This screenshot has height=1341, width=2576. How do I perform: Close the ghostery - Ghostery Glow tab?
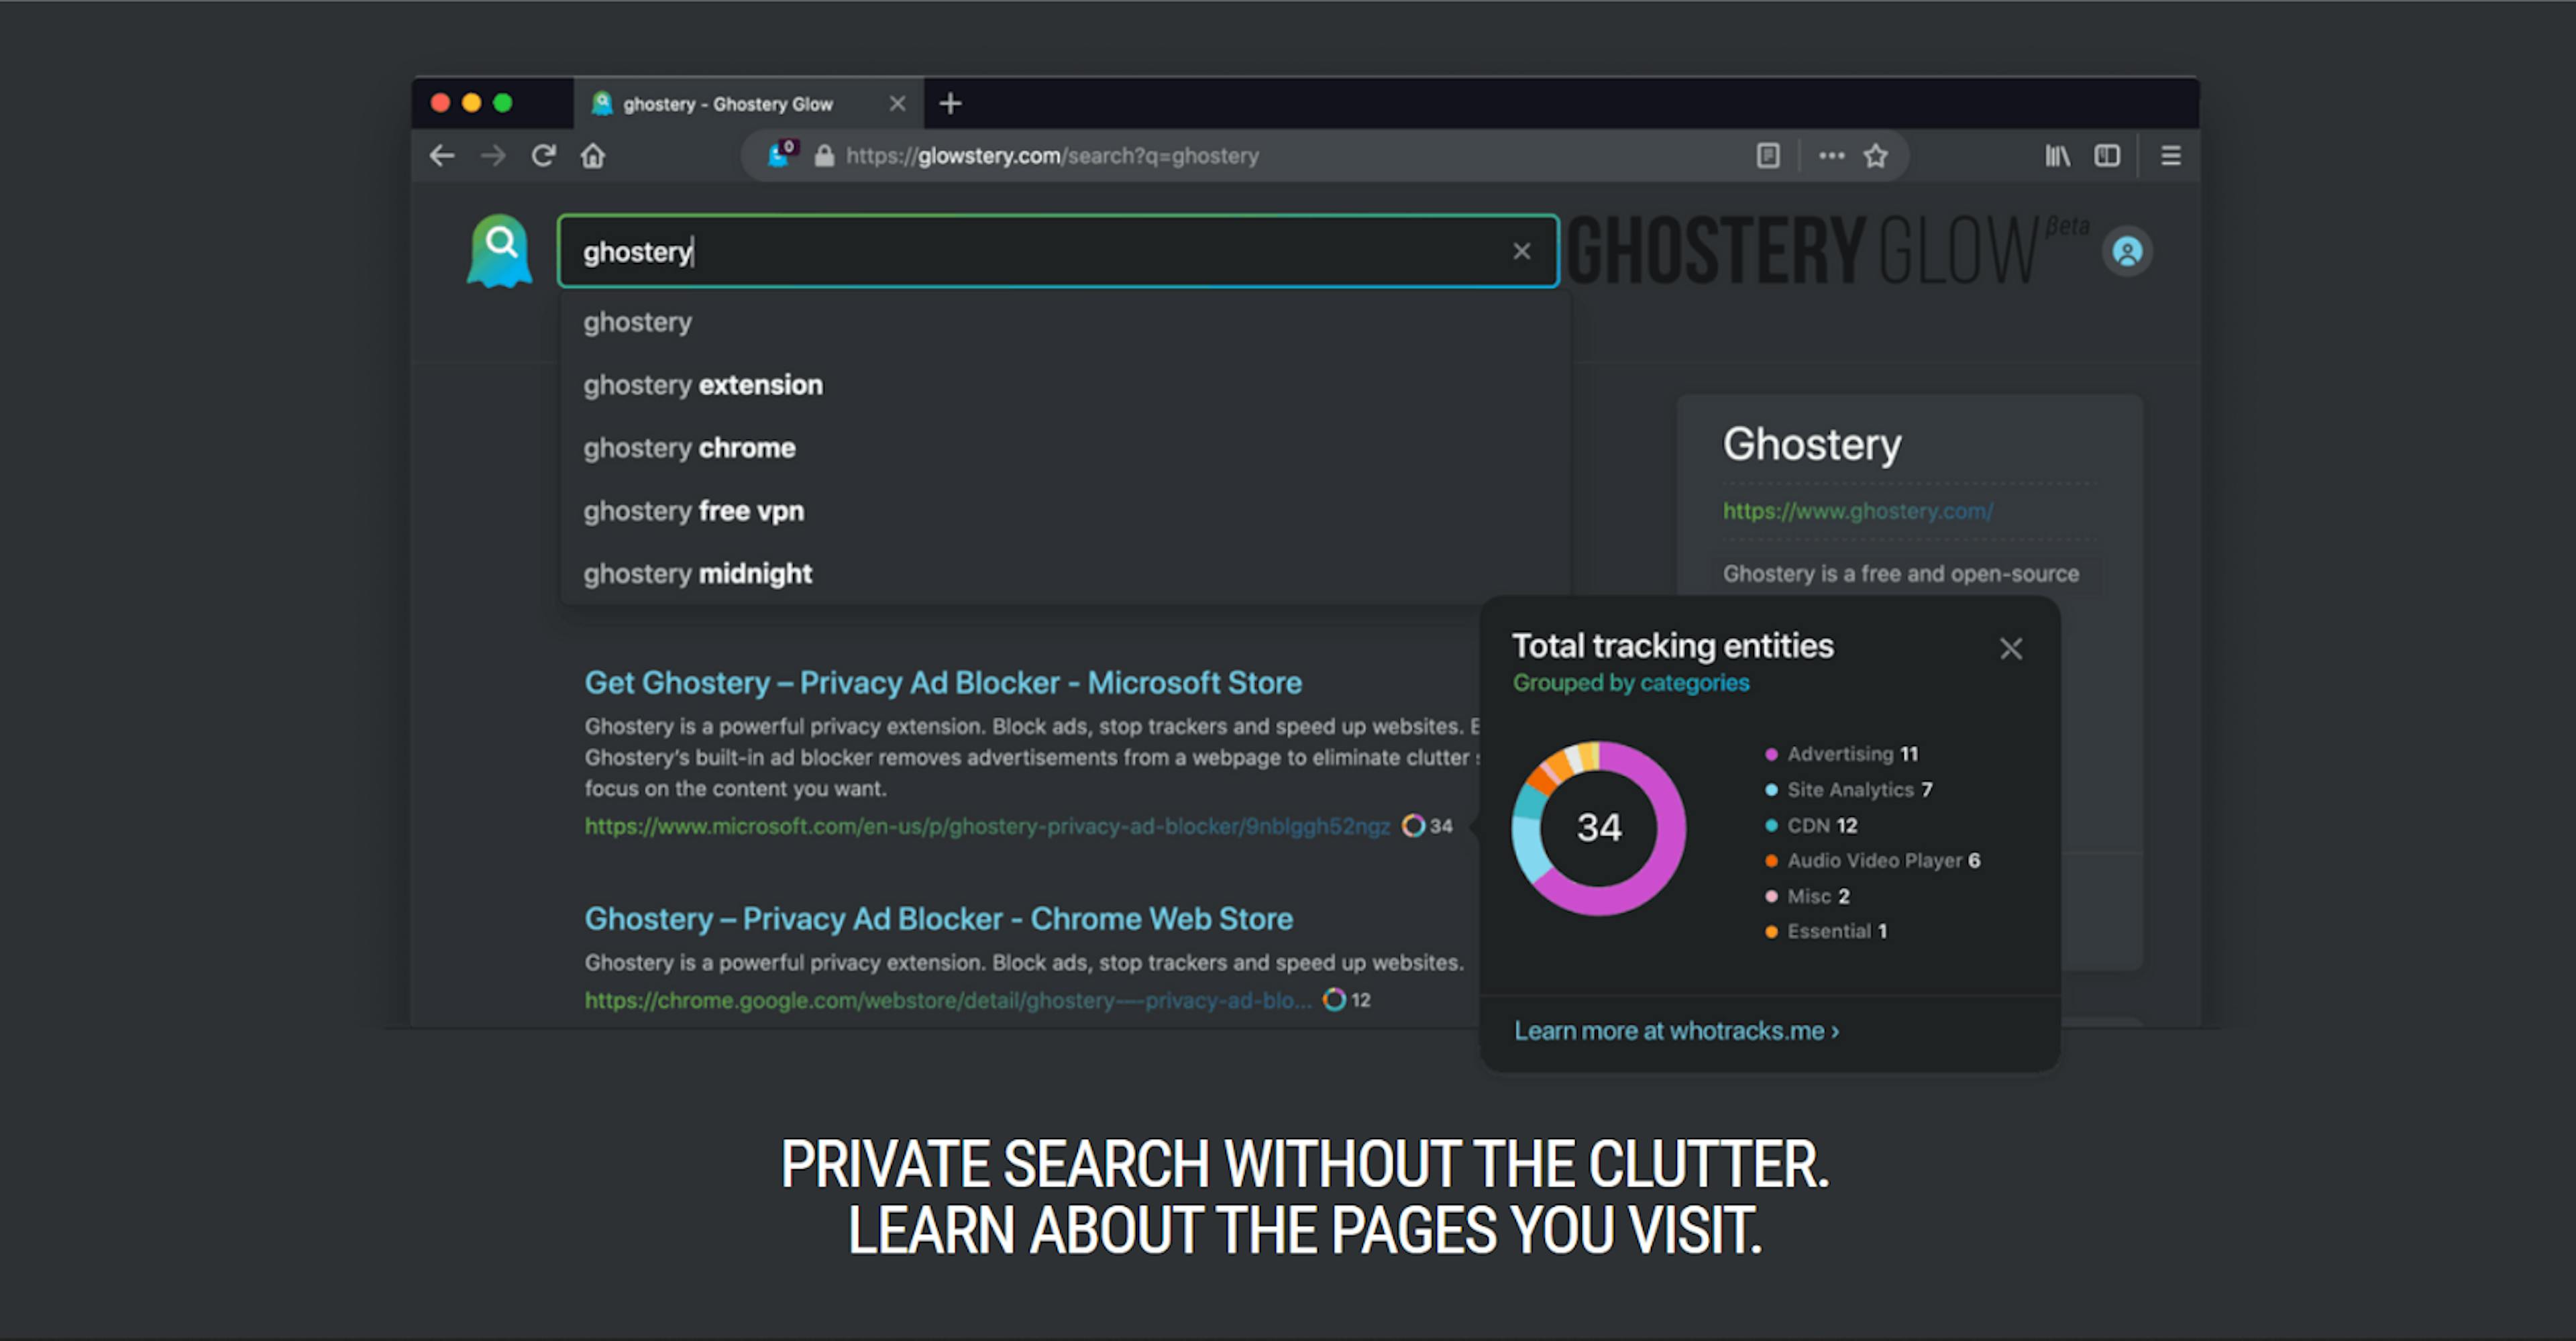(897, 103)
